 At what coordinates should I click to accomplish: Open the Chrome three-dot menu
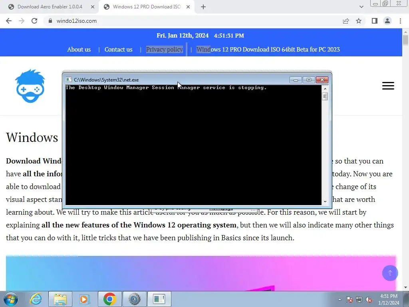pos(400,21)
